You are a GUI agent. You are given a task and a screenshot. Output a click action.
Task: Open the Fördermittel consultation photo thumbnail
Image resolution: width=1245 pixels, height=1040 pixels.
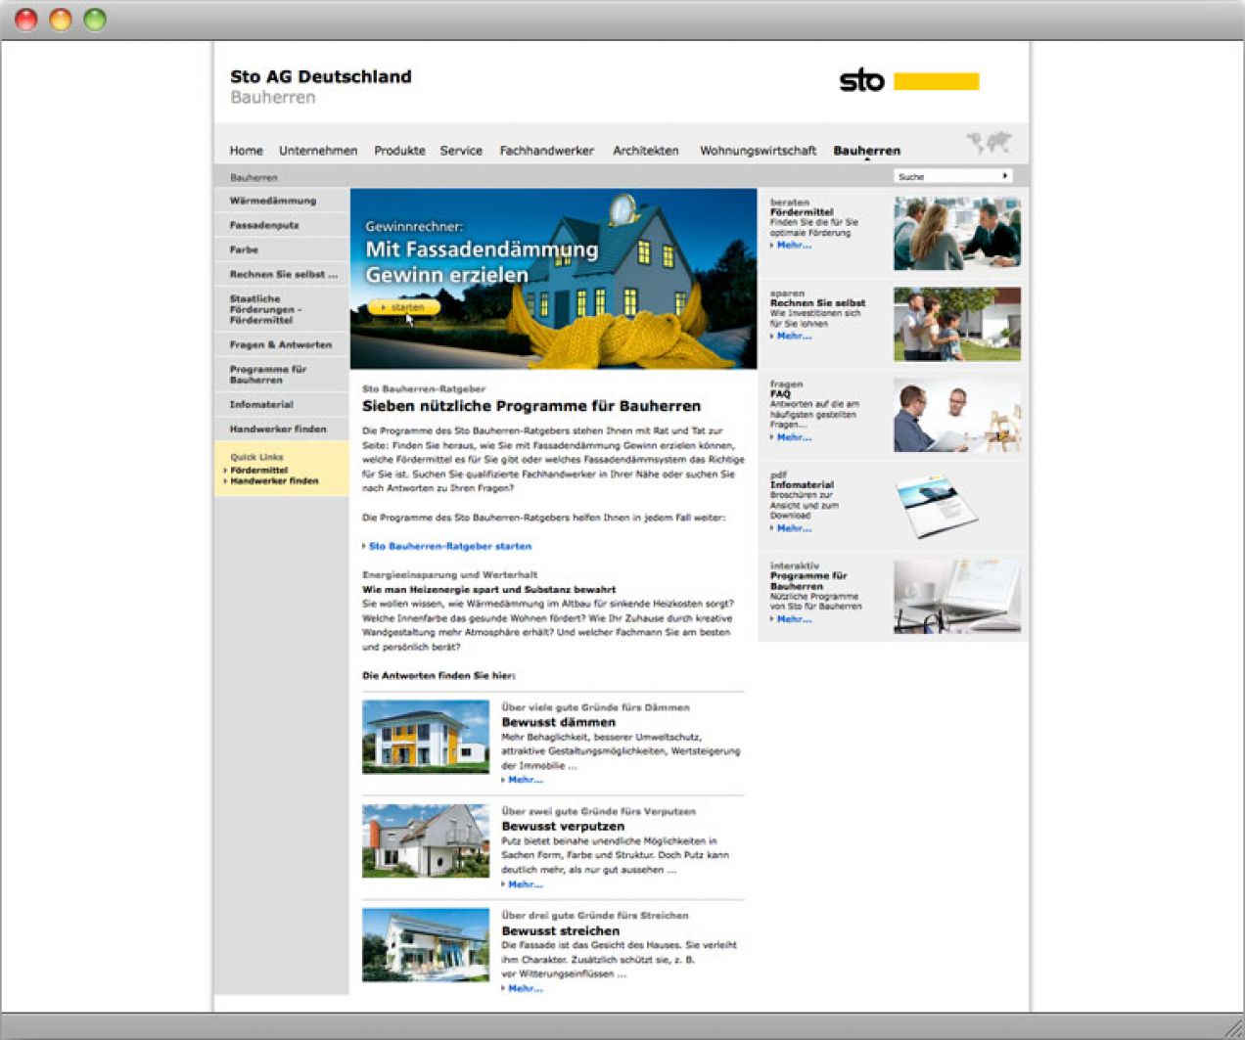pyautogui.click(x=956, y=233)
